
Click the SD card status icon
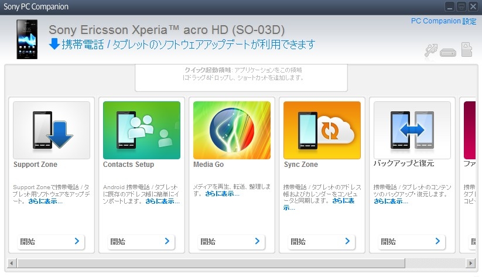pyautogui.click(x=467, y=50)
